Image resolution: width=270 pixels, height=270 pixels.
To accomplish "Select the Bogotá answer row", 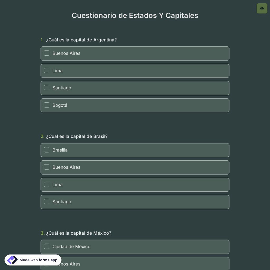I will click(135, 105).
